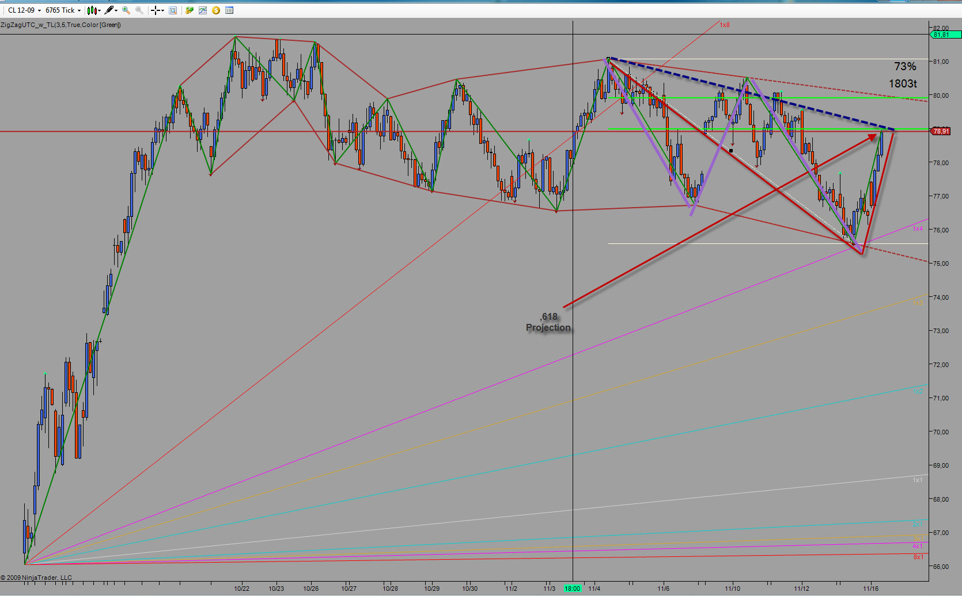This screenshot has width=962, height=596.
Task: Open the indicators line-chart icon
Action: pyautogui.click(x=203, y=10)
